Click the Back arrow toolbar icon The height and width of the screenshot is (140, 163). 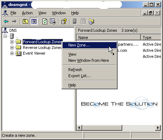pos(6,21)
